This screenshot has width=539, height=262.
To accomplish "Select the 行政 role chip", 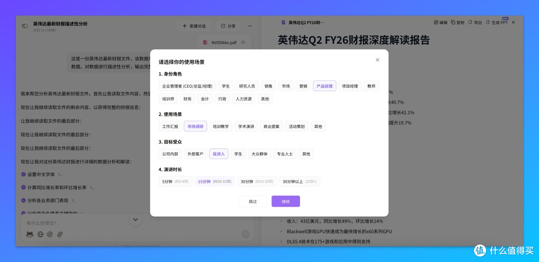I will pos(223,99).
